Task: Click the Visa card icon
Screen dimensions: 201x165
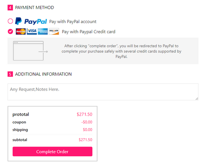Action: [x=32, y=31]
